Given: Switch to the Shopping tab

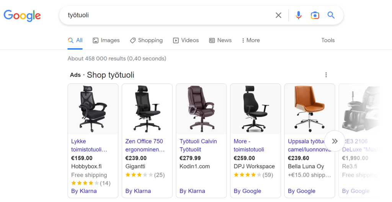Looking at the screenshot, I should (146, 40).
